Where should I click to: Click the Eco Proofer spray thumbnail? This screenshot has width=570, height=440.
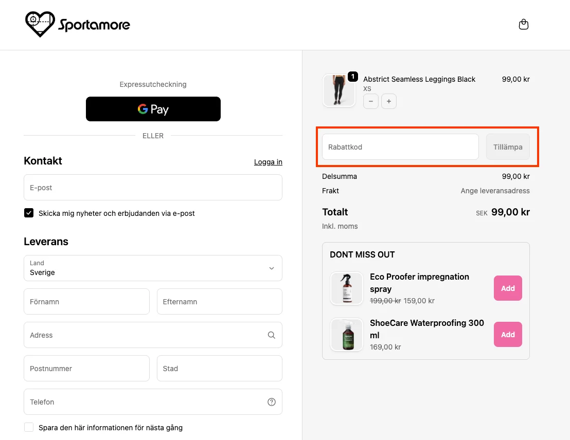(x=347, y=288)
